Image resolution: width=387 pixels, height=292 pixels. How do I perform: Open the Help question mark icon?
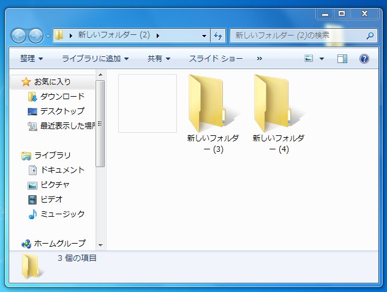click(x=364, y=59)
